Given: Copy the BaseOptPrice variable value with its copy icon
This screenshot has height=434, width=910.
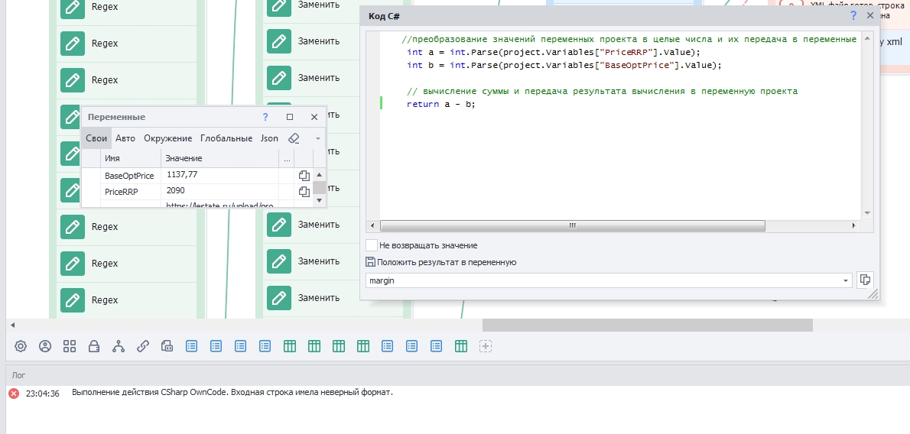Looking at the screenshot, I should click(304, 175).
